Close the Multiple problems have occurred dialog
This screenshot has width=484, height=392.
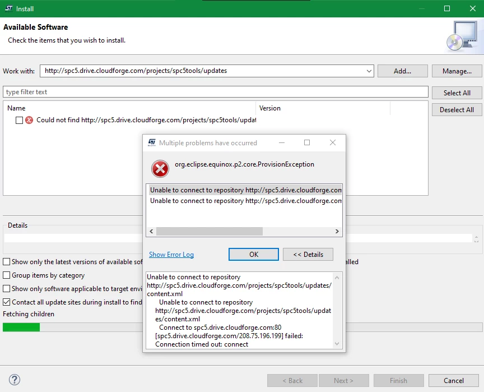(x=332, y=142)
